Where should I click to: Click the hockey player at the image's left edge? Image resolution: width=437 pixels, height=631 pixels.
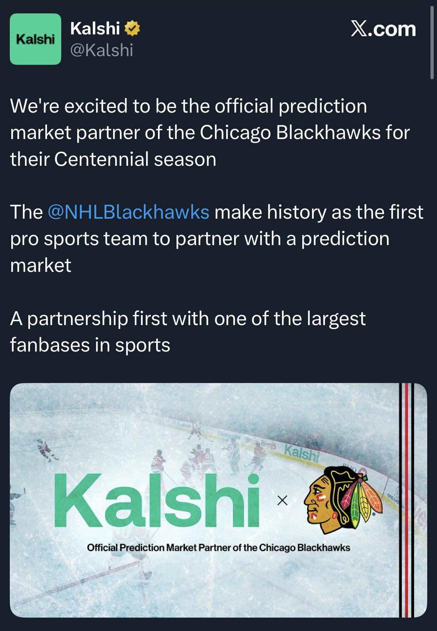click(46, 450)
